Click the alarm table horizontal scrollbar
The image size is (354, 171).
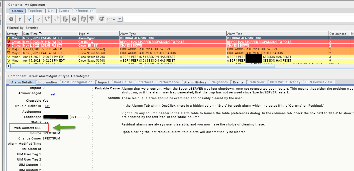(143, 66)
